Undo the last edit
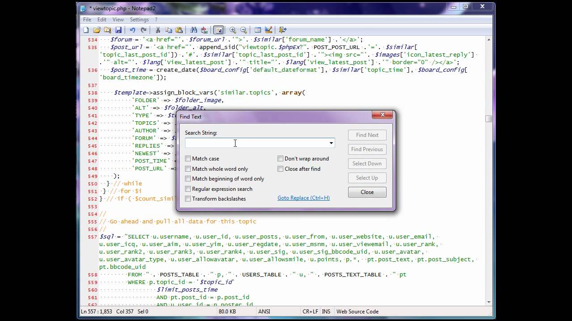This screenshot has height=321, width=572. pyautogui.click(x=133, y=30)
